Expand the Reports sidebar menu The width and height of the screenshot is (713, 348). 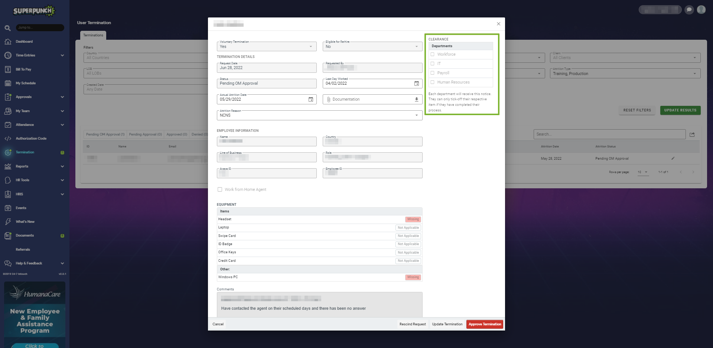point(62,166)
